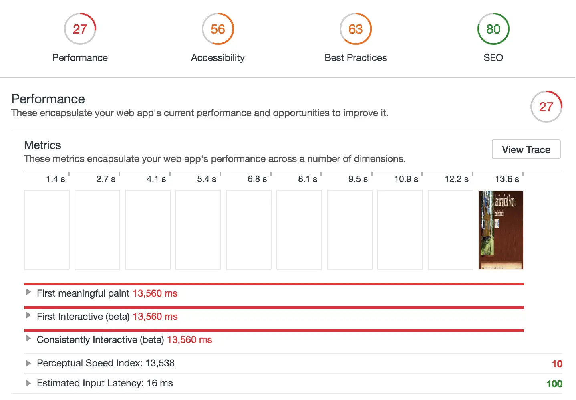The image size is (576, 400).
Task: Click the First Interactive red timing bar
Action: tap(274, 307)
